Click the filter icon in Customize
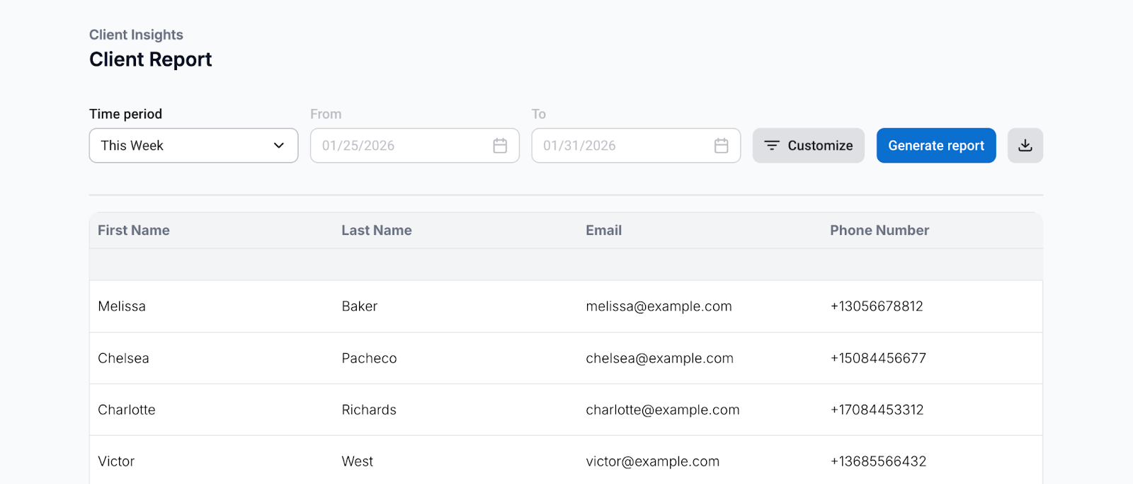Image resolution: width=1133 pixels, height=484 pixels. pyautogui.click(x=772, y=146)
